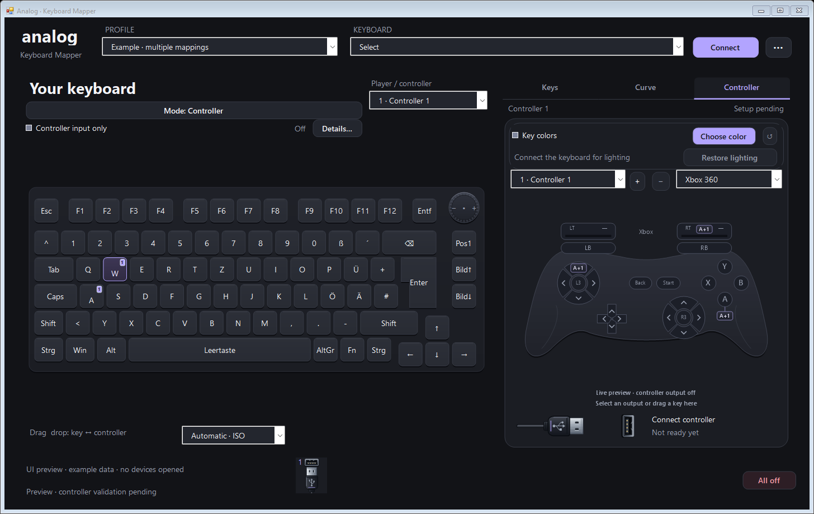This screenshot has width=814, height=514.
Task: Select the F12 key on keyboard
Action: coord(390,211)
